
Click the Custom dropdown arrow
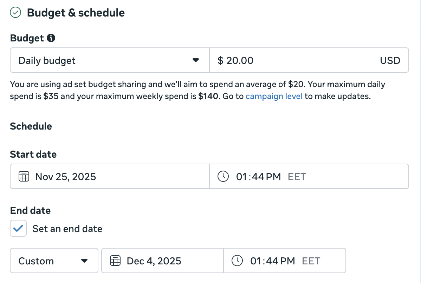84,261
